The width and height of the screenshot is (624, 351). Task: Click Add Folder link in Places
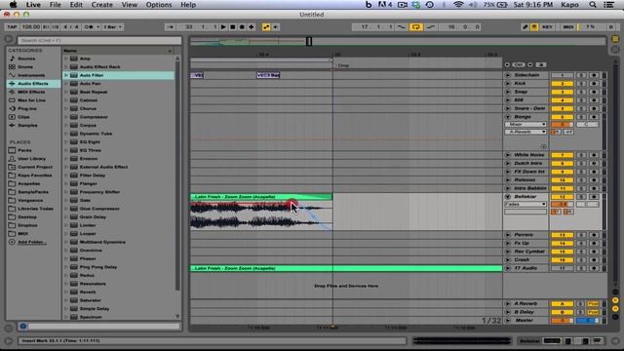pos(31,242)
